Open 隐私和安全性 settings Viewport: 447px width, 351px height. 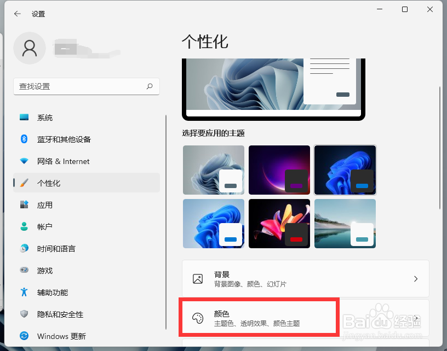tap(87, 314)
